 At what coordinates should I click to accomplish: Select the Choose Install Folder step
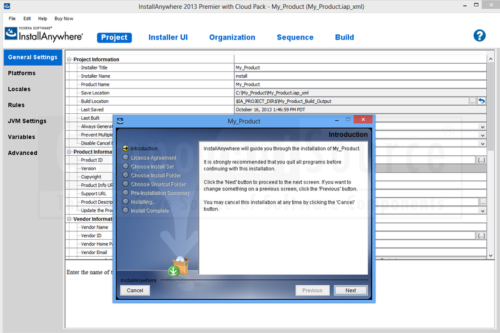coord(151,175)
